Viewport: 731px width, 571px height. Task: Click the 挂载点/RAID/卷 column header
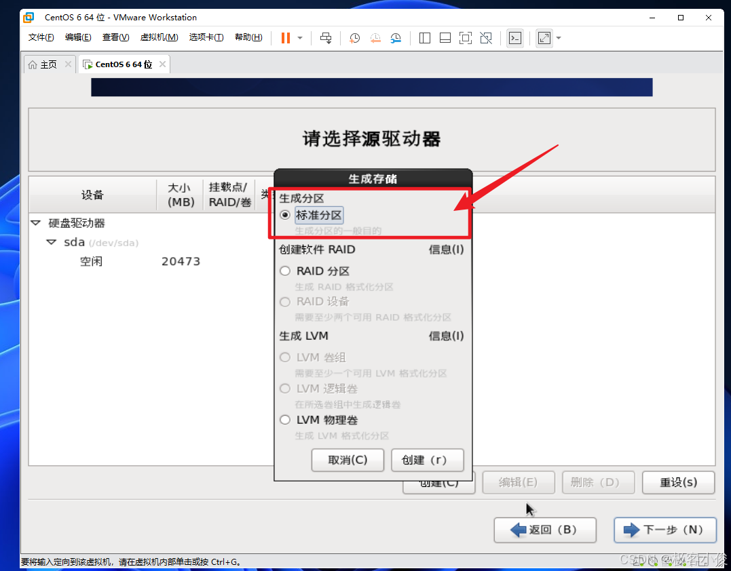(x=229, y=195)
